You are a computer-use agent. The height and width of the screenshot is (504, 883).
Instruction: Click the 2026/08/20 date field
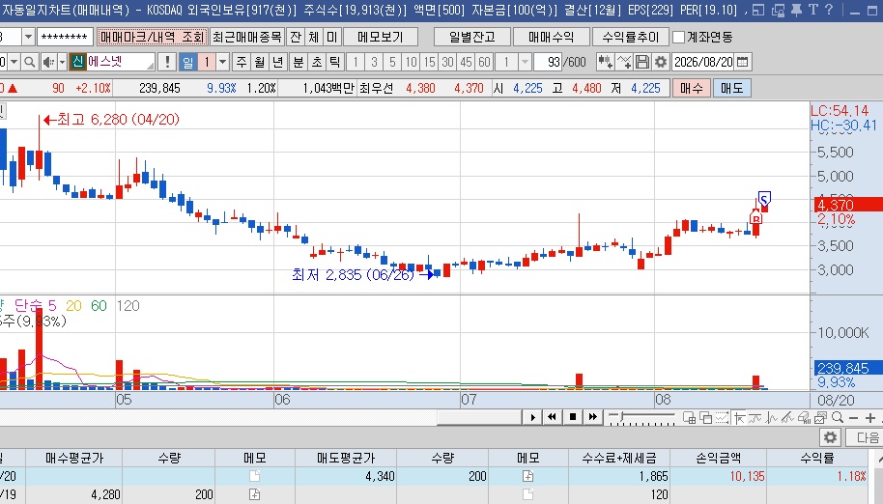(704, 62)
